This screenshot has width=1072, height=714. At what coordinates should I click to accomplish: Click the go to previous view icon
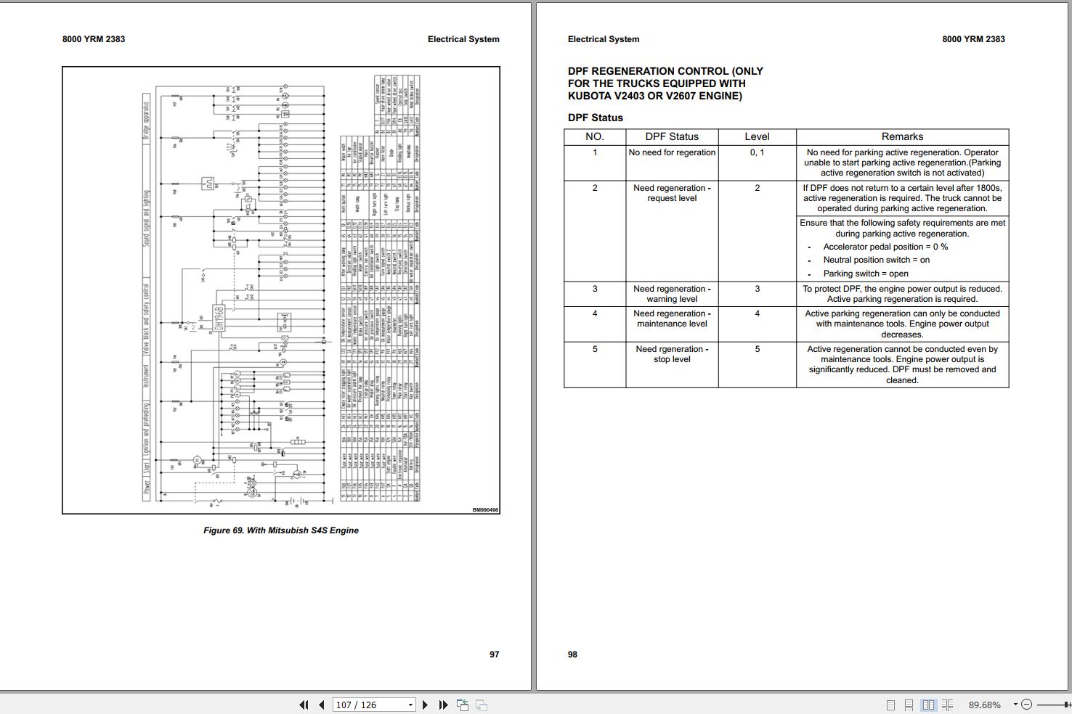pyautogui.click(x=462, y=705)
